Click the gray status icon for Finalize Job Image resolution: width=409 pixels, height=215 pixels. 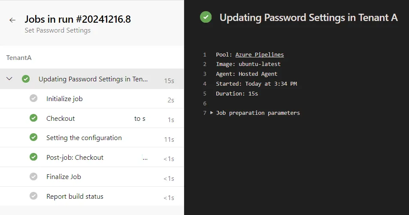33,176
